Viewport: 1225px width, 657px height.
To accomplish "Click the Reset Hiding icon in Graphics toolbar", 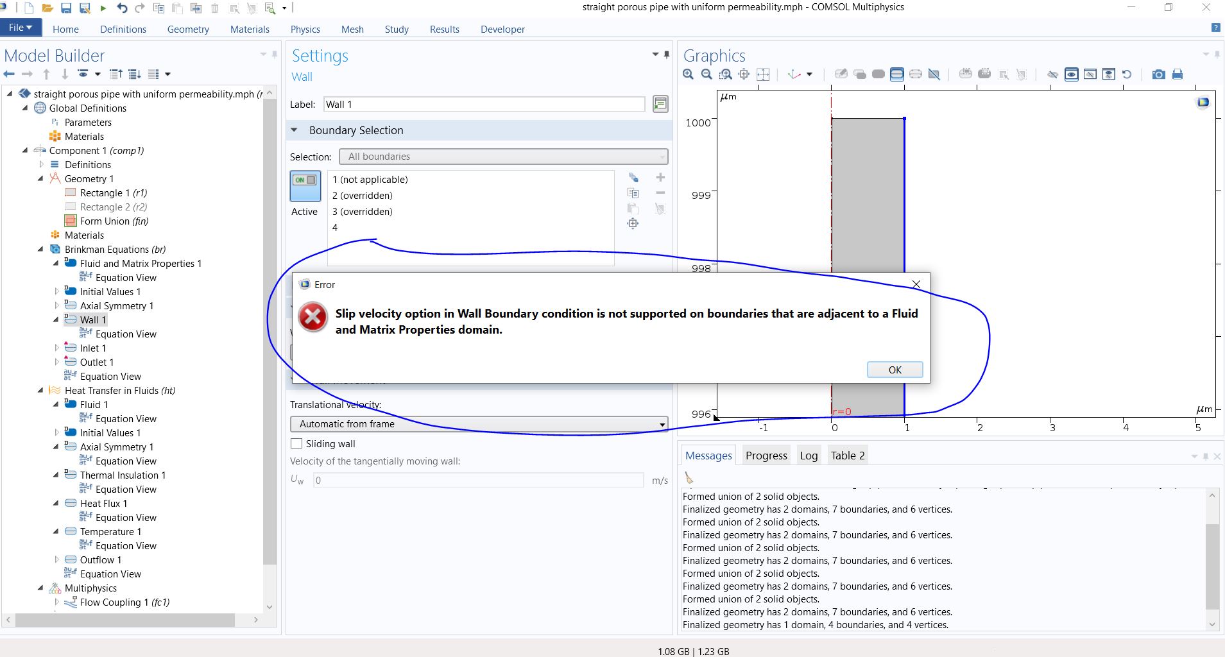I will tap(1127, 74).
